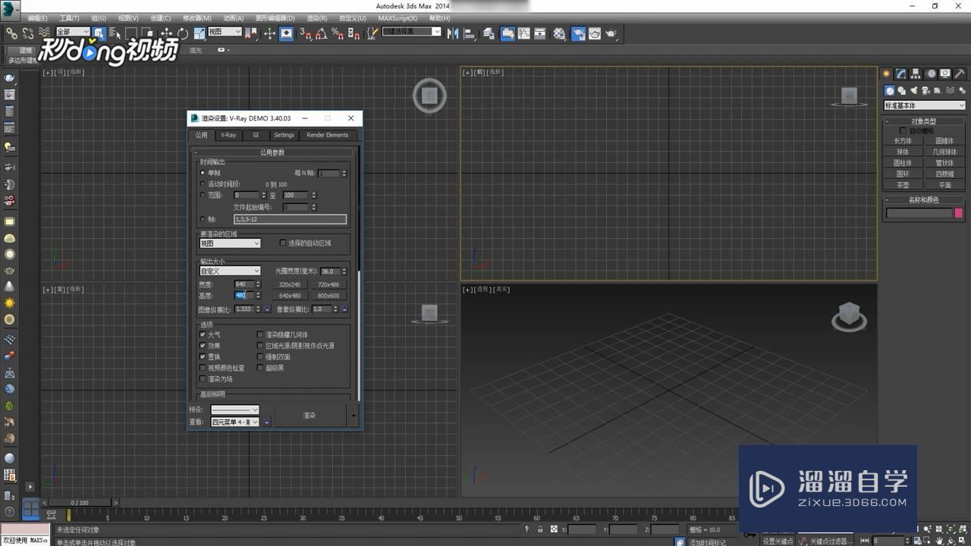Click the 帧 frames list input field
Viewport: 971px width, 546px height.
[290, 219]
